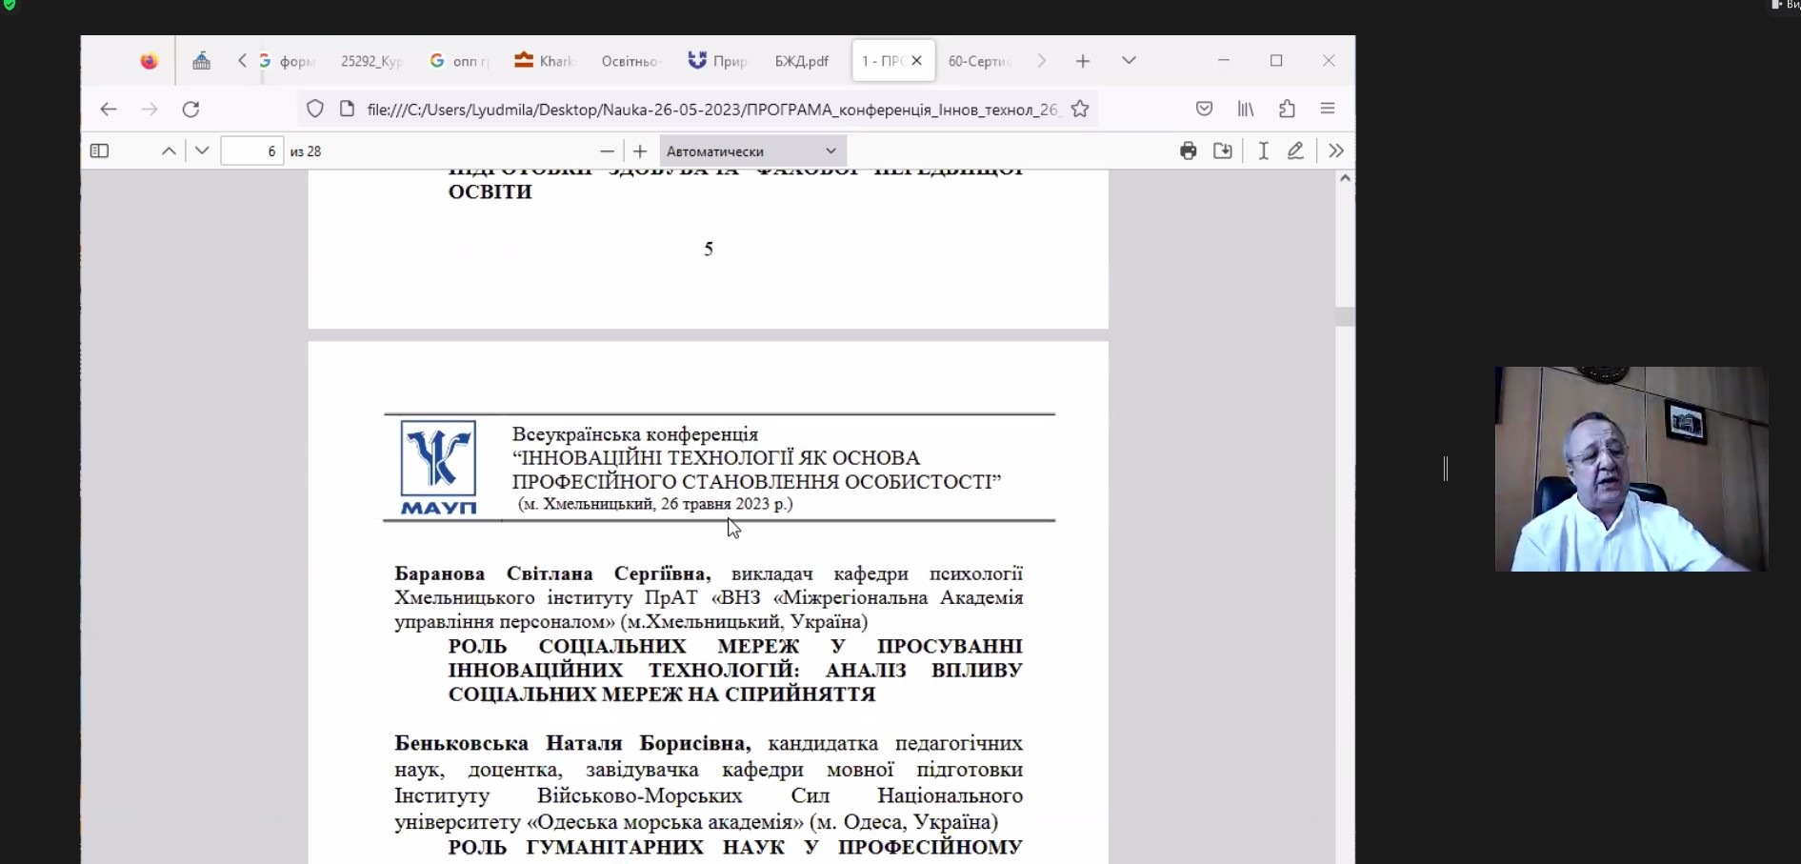Go to next PDF page
This screenshot has width=1801, height=864.
(202, 151)
